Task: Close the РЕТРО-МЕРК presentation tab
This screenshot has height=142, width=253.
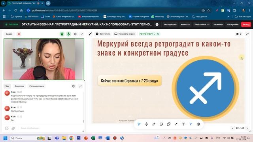Action: [158, 34]
